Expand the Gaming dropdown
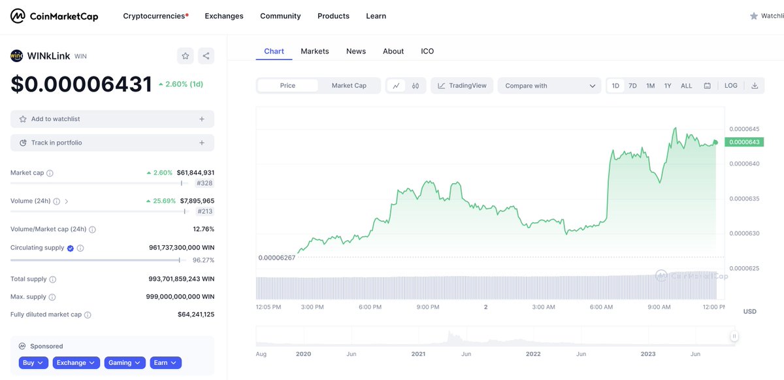This screenshot has height=380, width=784. click(x=125, y=362)
